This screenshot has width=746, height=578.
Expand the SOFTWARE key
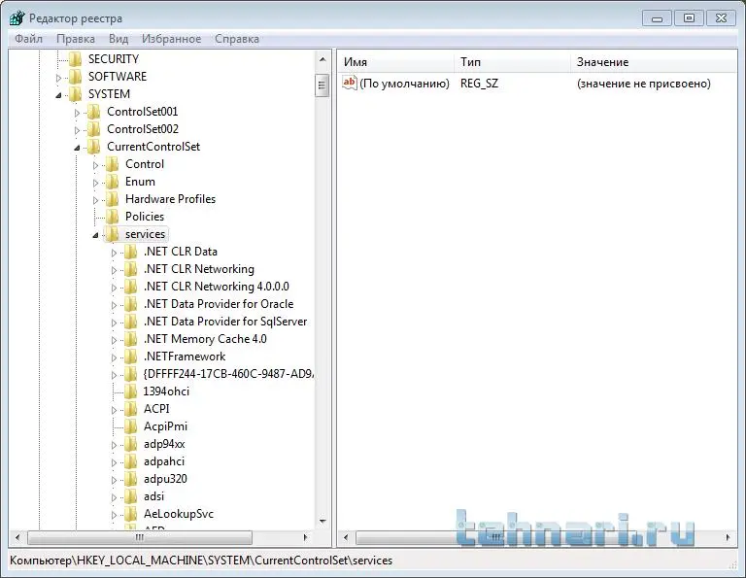pos(59,78)
